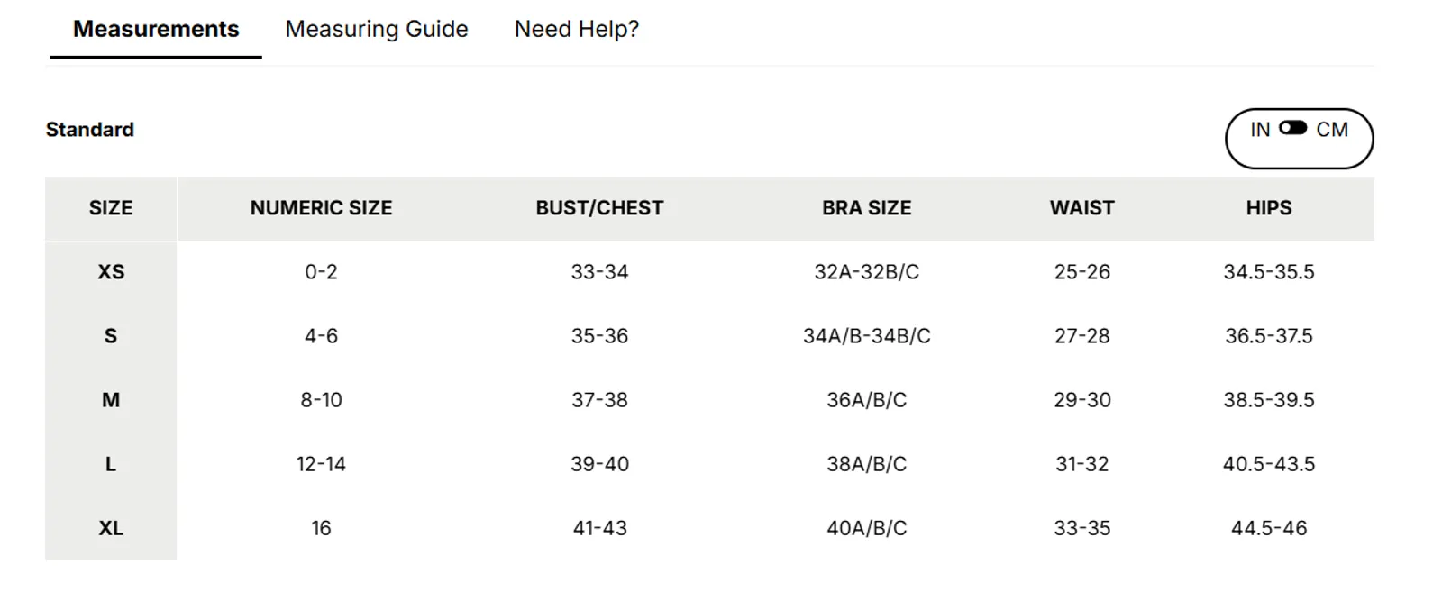
Task: Select the L size row label
Action: [111, 464]
